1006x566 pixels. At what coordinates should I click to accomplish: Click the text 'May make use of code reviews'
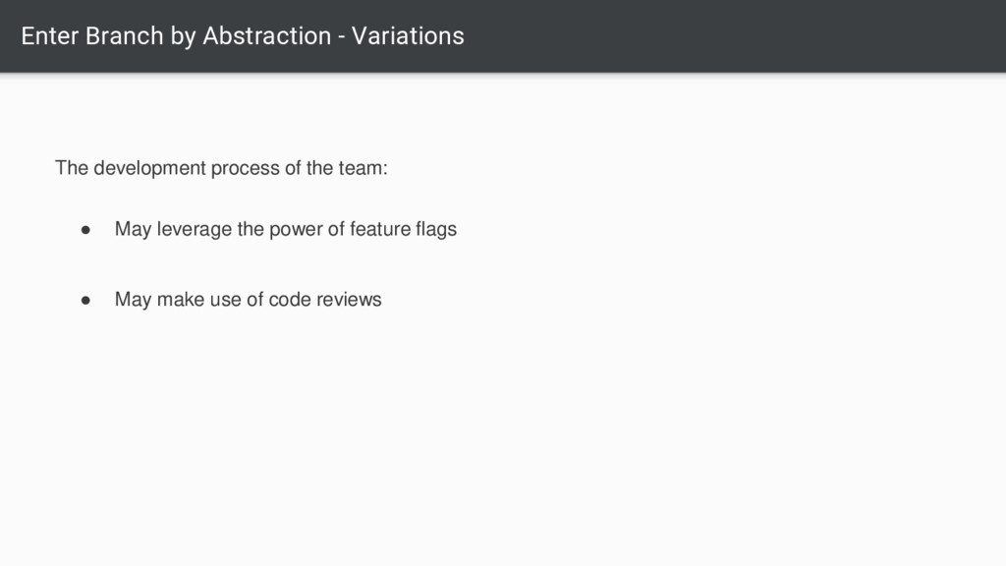coord(249,300)
